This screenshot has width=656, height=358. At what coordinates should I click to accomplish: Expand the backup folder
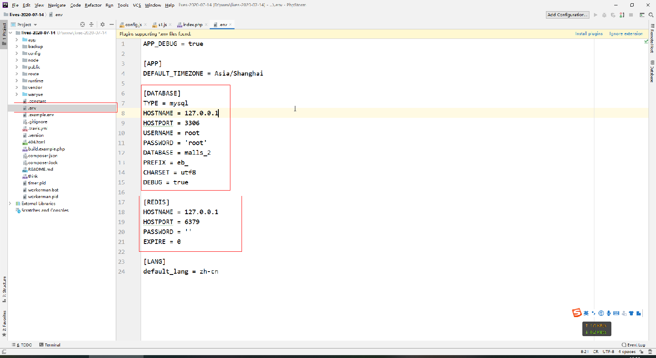(17, 46)
